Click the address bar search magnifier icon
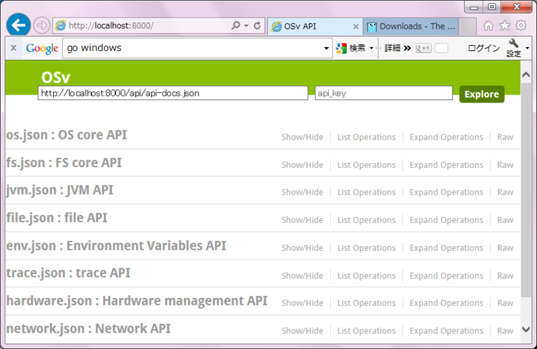The height and width of the screenshot is (349, 537). pos(236,26)
